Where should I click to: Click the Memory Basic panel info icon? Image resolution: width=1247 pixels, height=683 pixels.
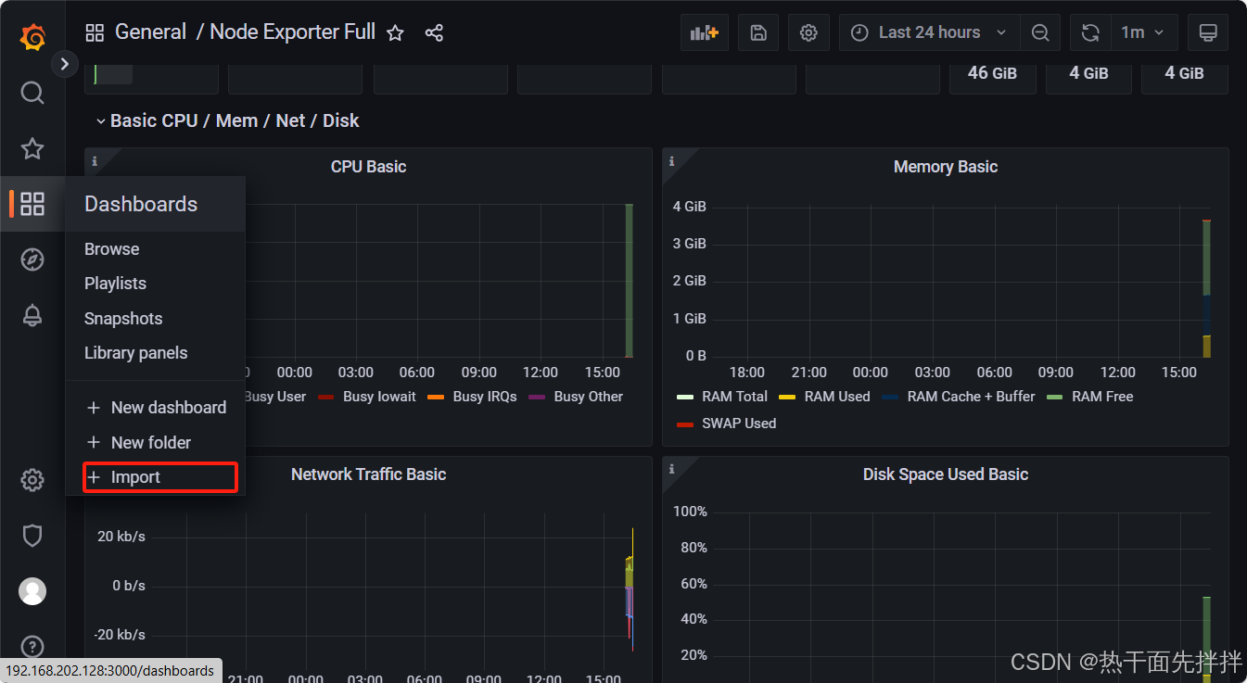pos(671,161)
